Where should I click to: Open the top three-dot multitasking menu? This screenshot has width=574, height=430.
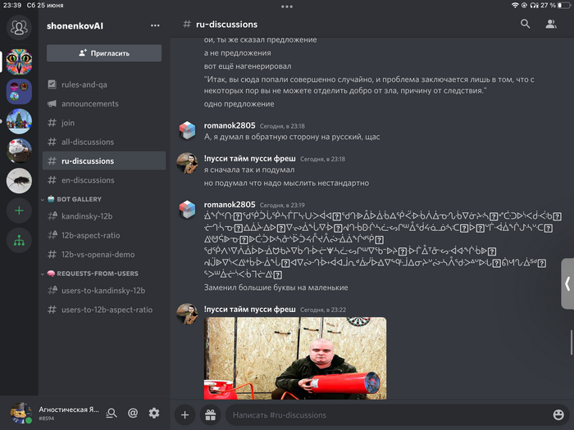pyautogui.click(x=287, y=7)
